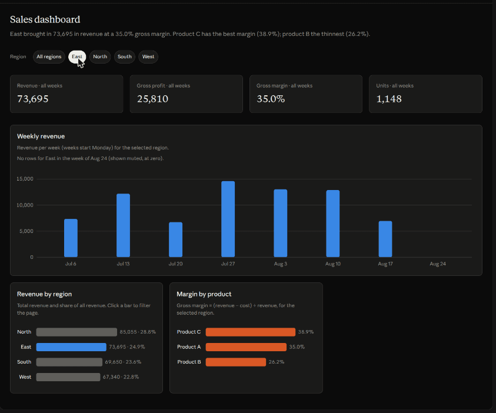Click the Aug 24 axis label
Image resolution: width=496 pixels, height=413 pixels.
click(438, 264)
